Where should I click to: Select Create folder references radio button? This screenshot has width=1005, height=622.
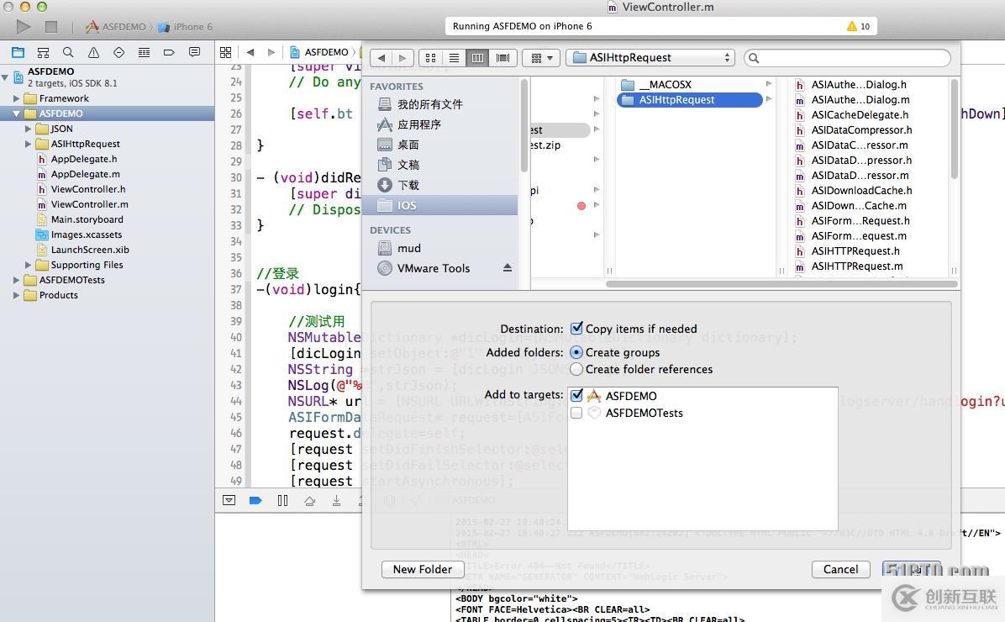coord(576,369)
